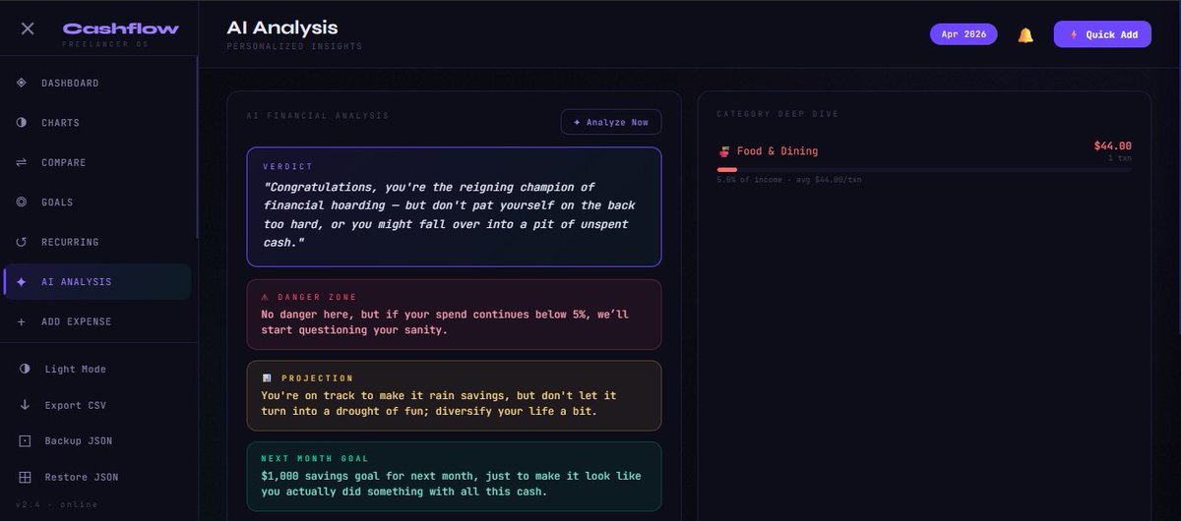Open Add Expense from the sidebar
1181x521 pixels.
[x=96, y=321]
